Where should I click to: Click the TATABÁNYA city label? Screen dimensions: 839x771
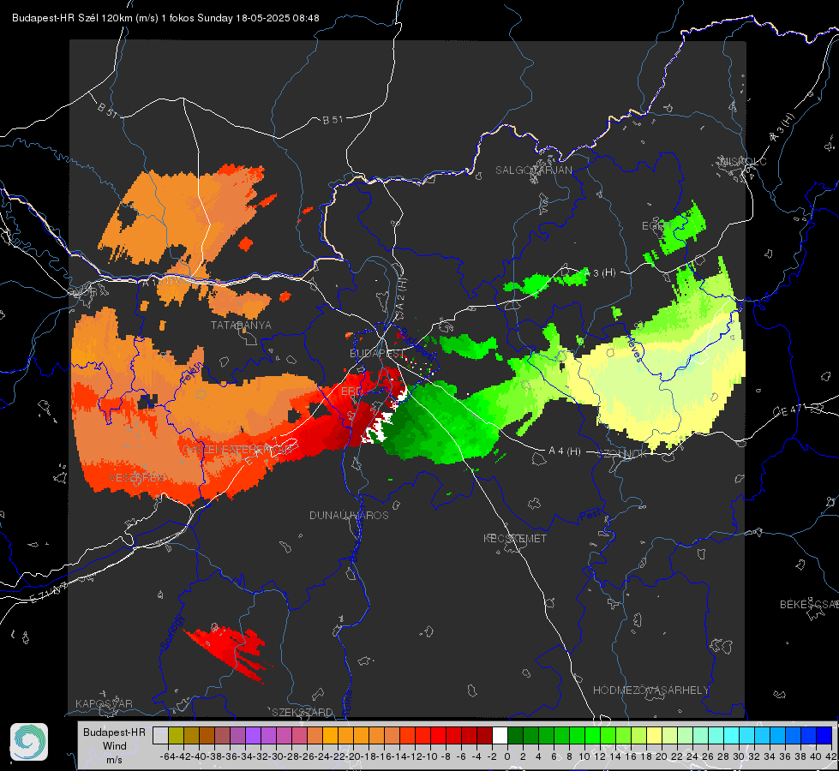241,326
